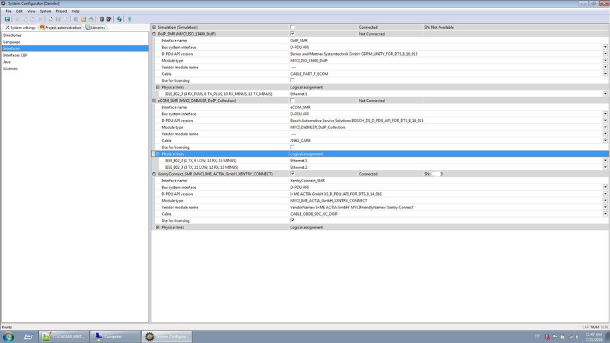Image resolution: width=610 pixels, height=343 pixels.
Task: Select Interfaces CBF in the settings list
Action: [75, 56]
